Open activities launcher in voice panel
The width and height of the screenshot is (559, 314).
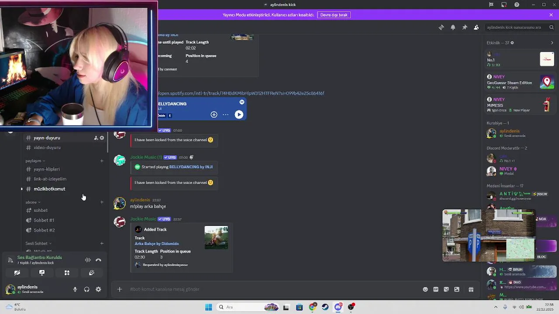tap(67, 273)
